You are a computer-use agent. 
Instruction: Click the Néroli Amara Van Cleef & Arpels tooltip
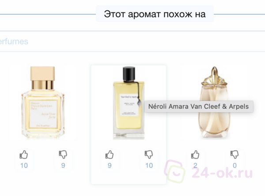(199, 107)
